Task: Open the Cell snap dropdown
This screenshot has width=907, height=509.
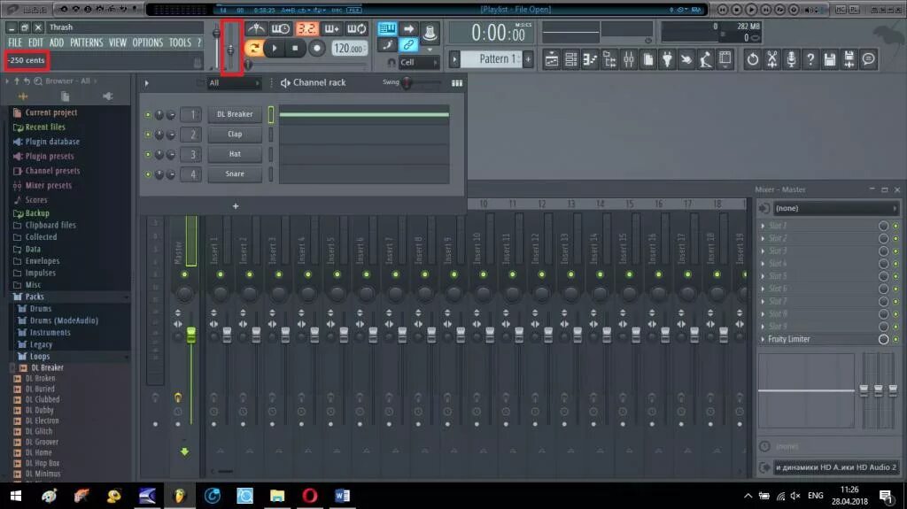Action: click(418, 63)
